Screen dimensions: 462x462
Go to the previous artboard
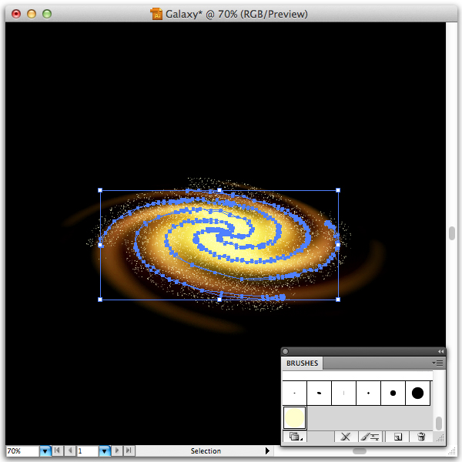[70, 450]
